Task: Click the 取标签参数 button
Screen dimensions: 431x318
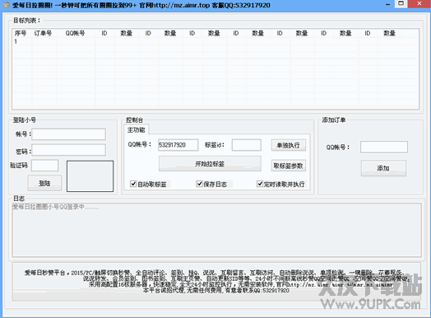Action: coord(289,166)
